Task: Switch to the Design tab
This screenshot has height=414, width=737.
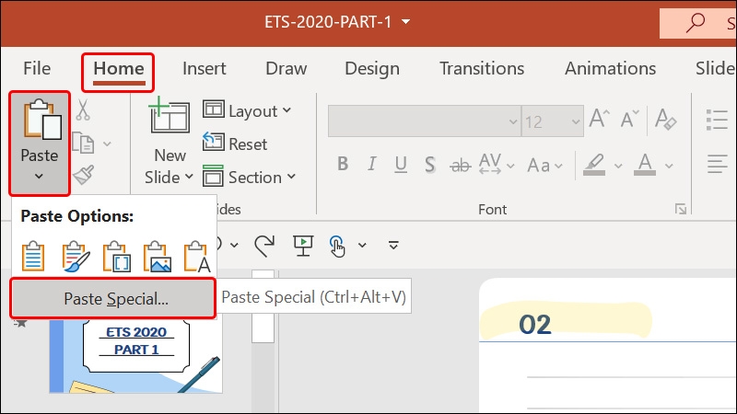Action: (372, 68)
